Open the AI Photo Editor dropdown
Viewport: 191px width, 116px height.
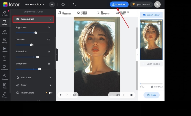click(x=34, y=4)
